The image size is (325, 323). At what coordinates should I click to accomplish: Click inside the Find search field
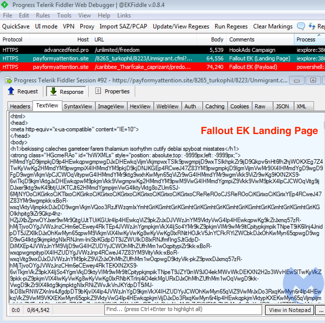click(x=183, y=309)
